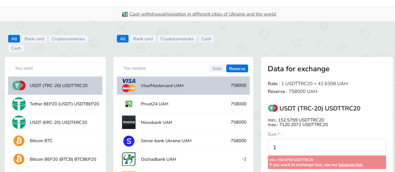Open the telegram bot link

351,165
